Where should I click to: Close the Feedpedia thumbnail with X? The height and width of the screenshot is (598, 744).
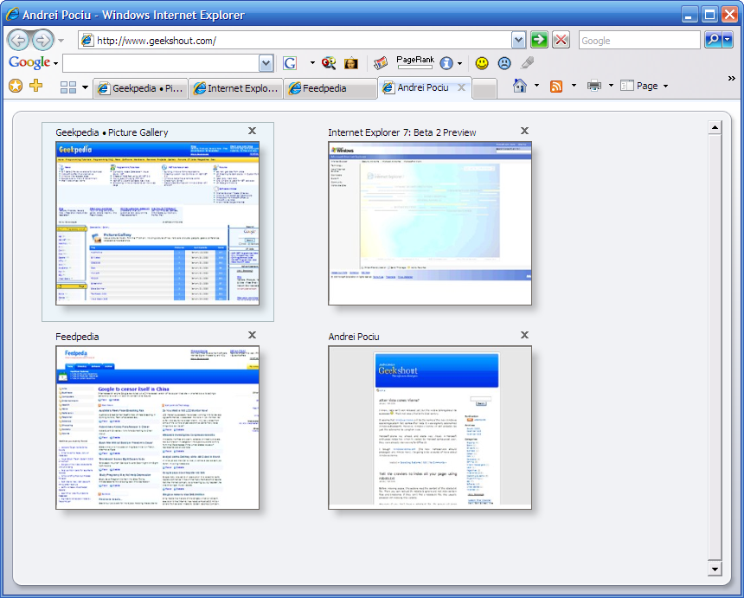coord(252,335)
